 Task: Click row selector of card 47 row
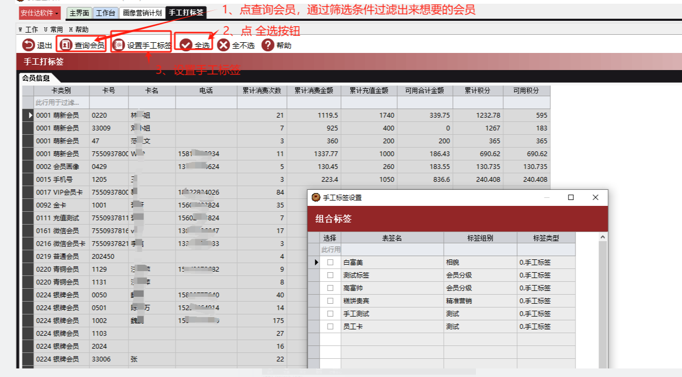(x=27, y=141)
